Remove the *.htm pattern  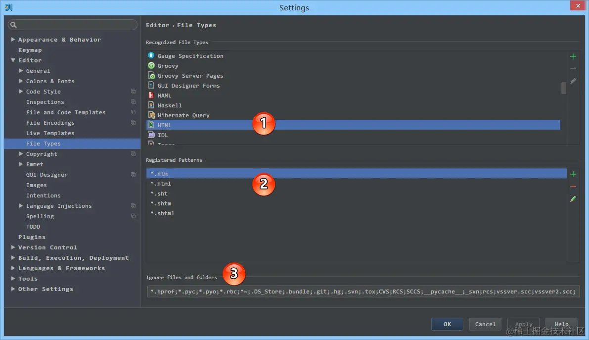(x=573, y=187)
